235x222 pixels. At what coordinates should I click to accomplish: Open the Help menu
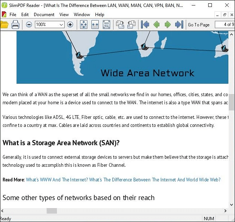tap(100, 15)
